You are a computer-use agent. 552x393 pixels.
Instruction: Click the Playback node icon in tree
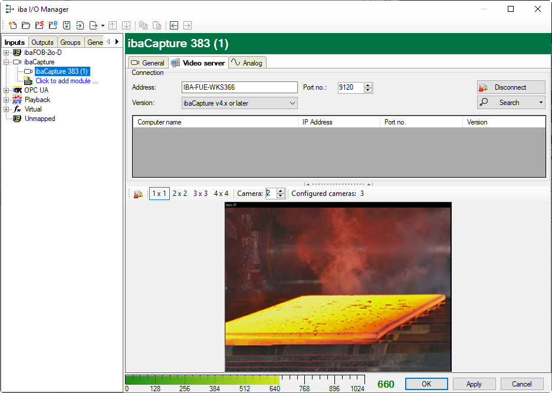17,100
